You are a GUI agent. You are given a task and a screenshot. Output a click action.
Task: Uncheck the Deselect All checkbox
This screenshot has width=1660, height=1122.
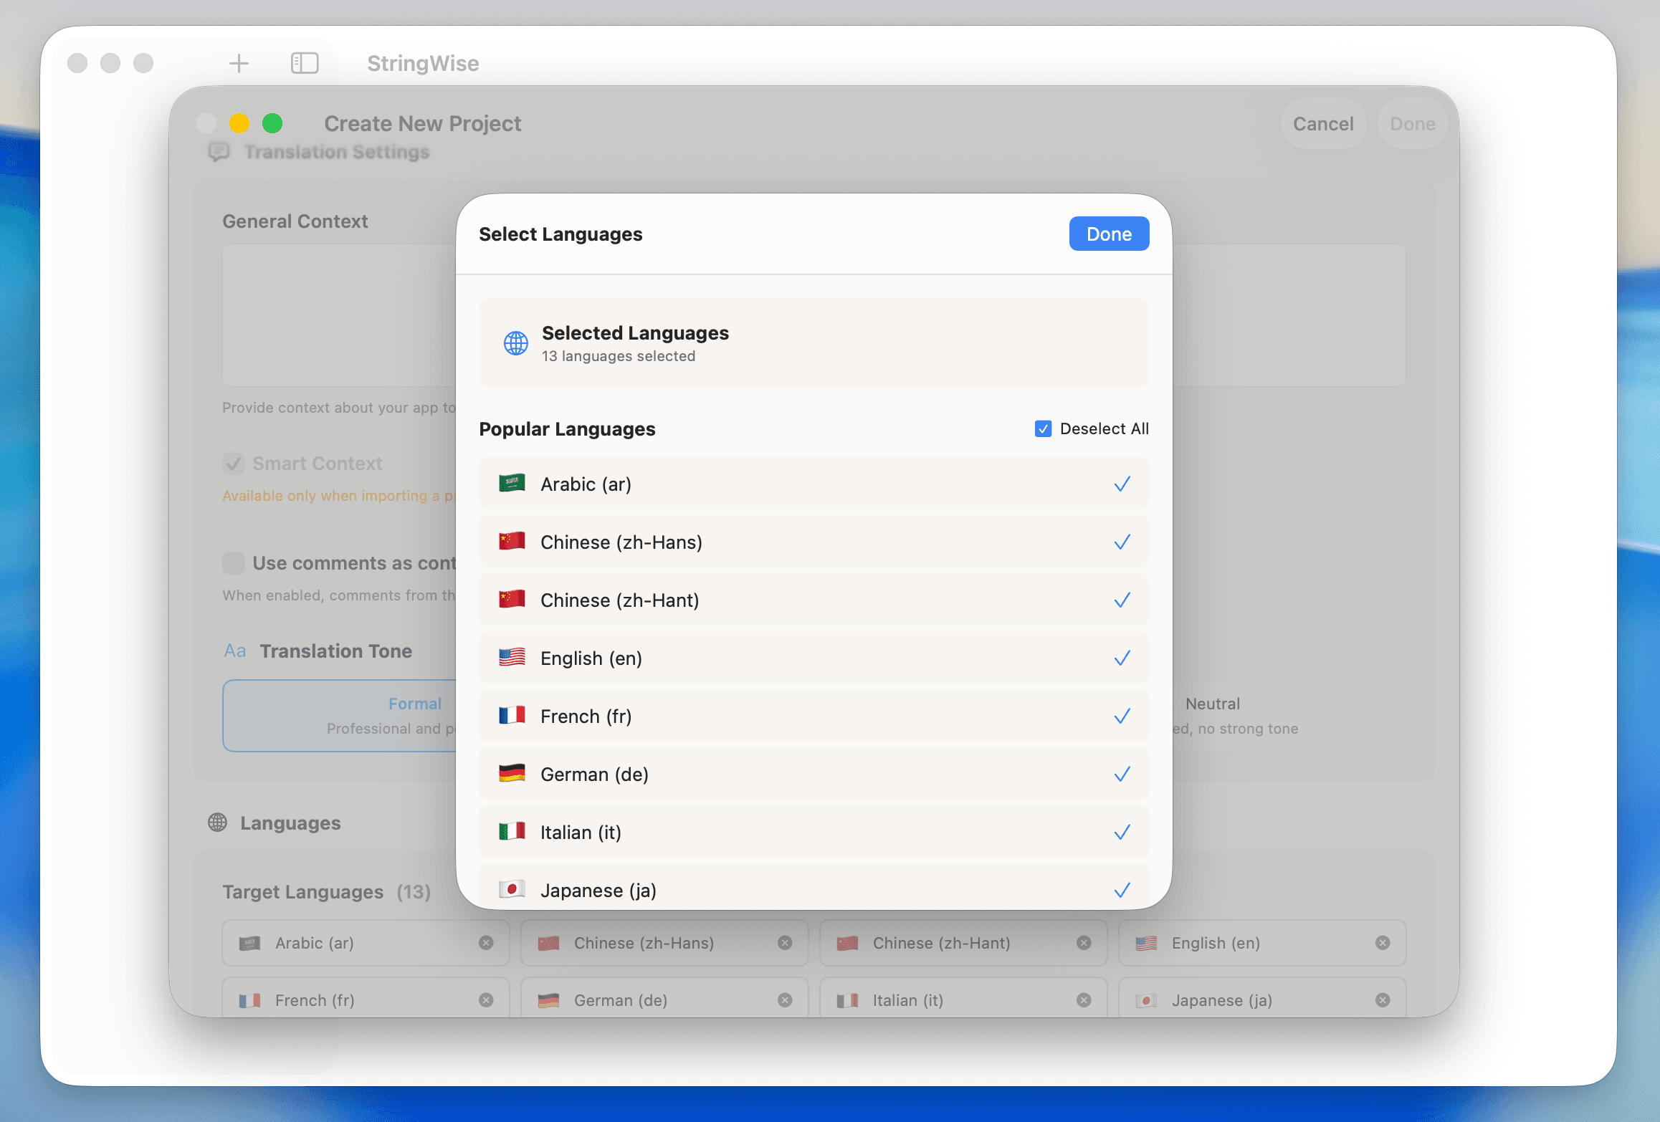pyautogui.click(x=1043, y=428)
